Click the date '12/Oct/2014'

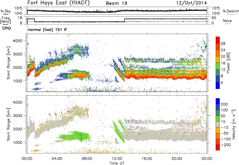point(191,3)
